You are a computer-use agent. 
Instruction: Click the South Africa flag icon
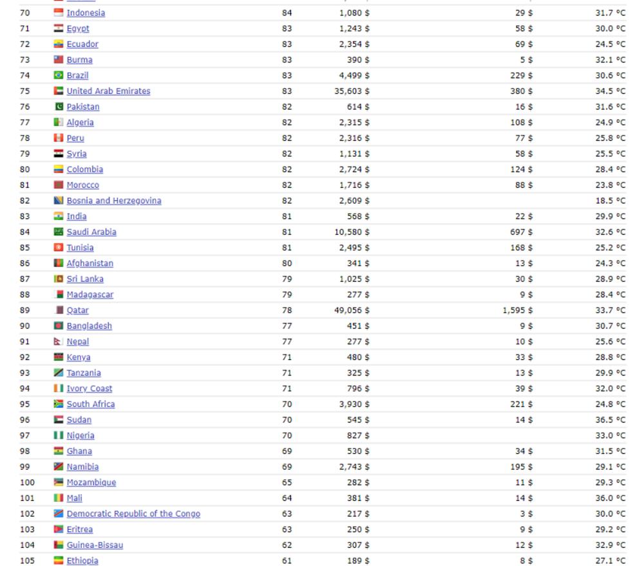tap(59, 404)
